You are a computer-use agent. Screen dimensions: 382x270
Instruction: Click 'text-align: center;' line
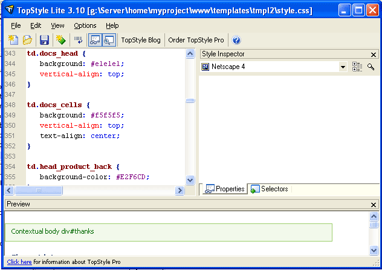pos(80,136)
